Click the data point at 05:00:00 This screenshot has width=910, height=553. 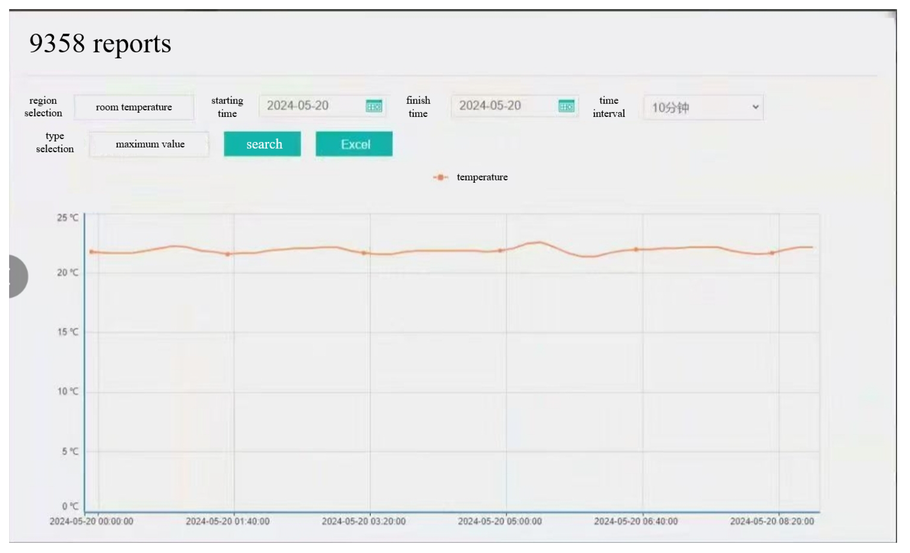click(x=500, y=250)
